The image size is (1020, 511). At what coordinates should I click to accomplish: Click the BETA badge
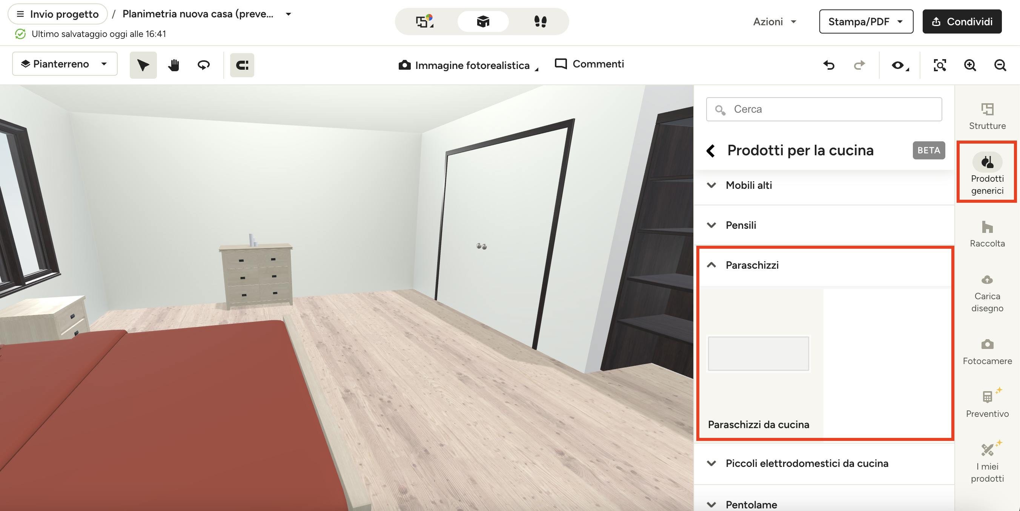coord(929,150)
